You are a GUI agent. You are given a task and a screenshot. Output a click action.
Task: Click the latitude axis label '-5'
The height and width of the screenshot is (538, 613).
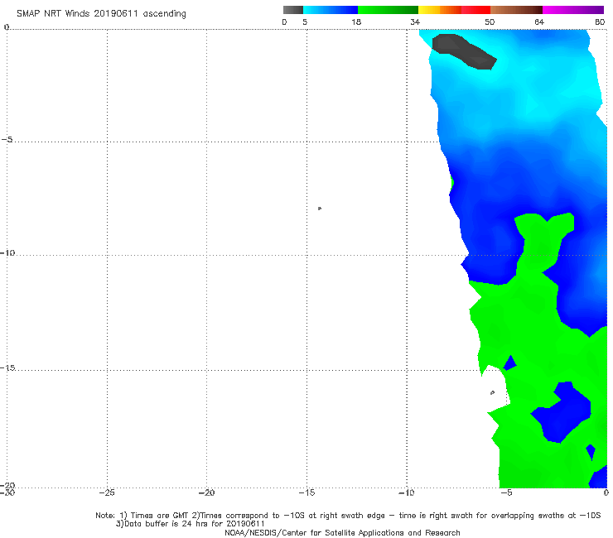7,140
